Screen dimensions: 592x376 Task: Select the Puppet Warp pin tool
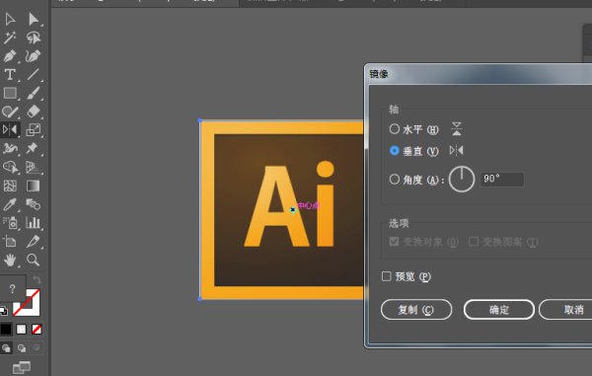34,148
